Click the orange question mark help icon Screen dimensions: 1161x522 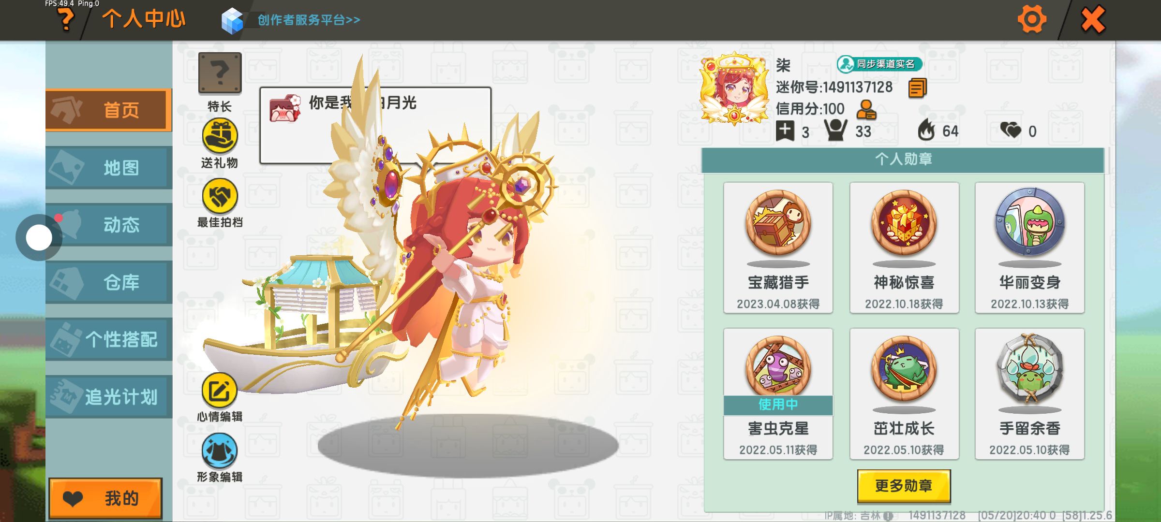tap(66, 20)
